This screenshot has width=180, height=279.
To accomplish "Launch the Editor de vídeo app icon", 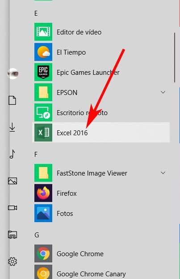I will [43, 32].
